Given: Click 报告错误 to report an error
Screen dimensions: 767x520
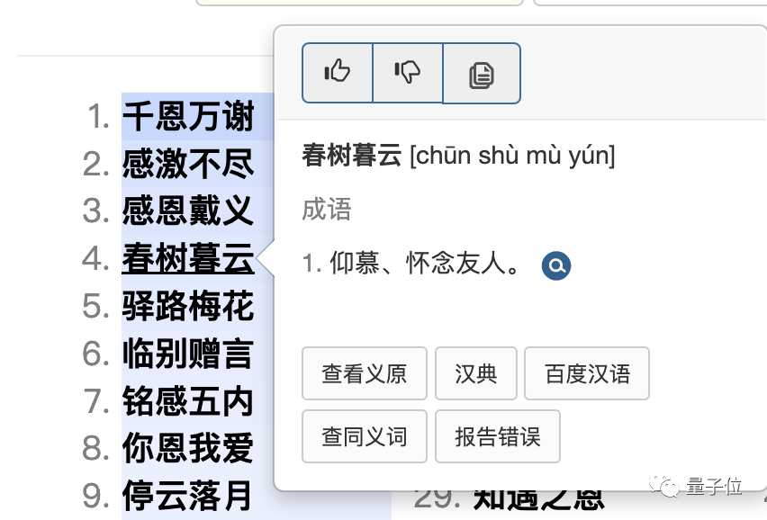Looking at the screenshot, I should click(x=497, y=435).
